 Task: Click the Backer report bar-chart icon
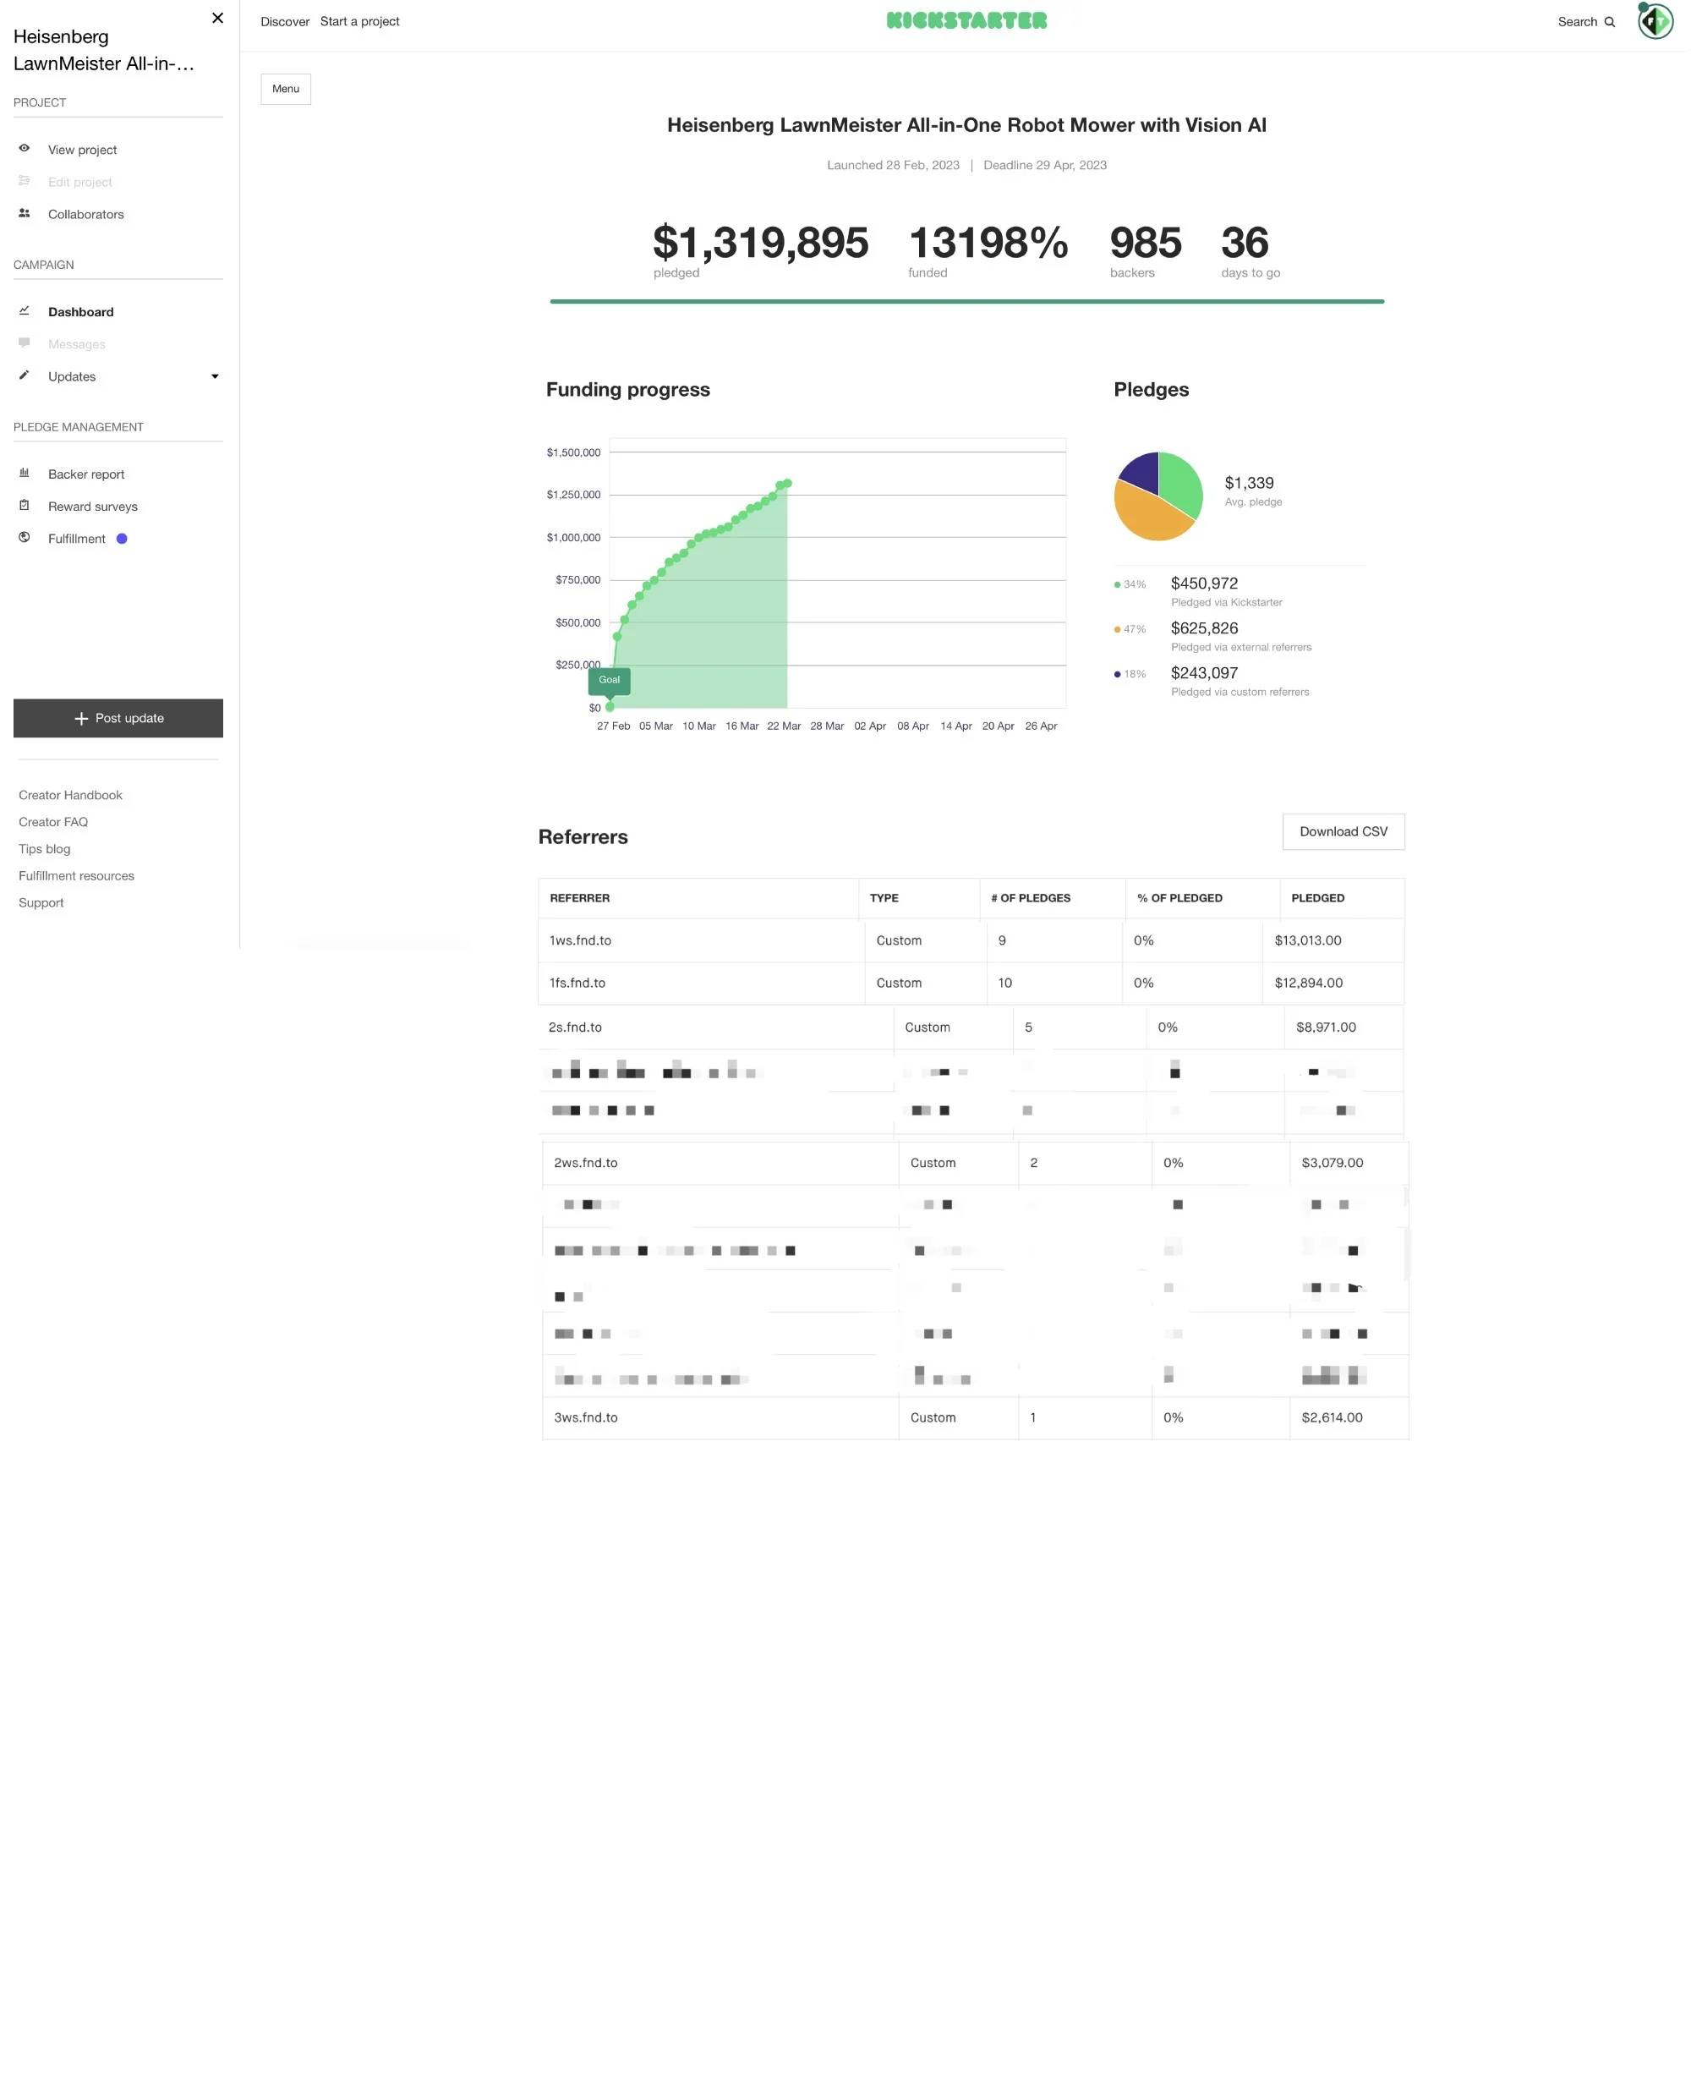click(x=25, y=473)
